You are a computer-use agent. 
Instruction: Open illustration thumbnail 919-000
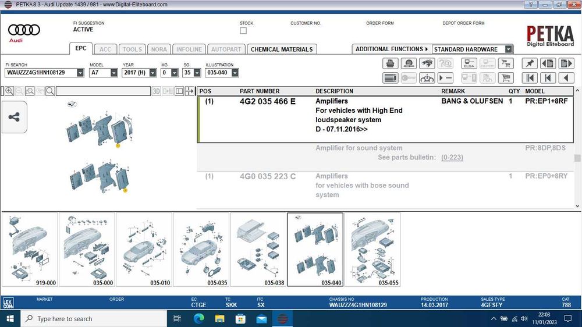click(30, 250)
